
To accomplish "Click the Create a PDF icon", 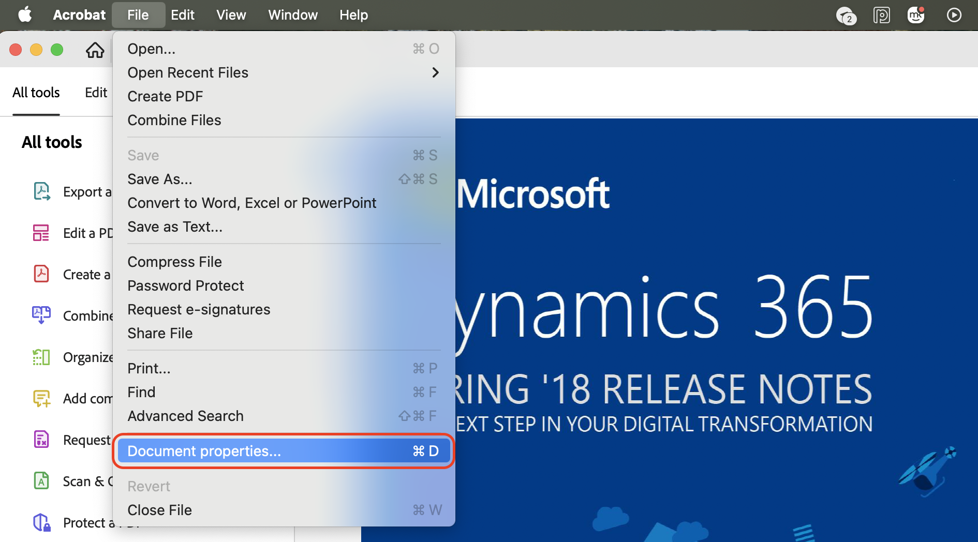I will click(41, 274).
